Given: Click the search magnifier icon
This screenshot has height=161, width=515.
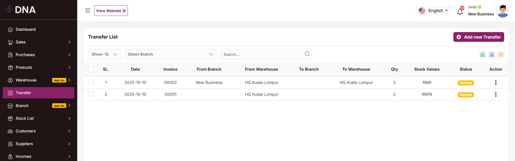Looking at the screenshot, I should 307,54.
